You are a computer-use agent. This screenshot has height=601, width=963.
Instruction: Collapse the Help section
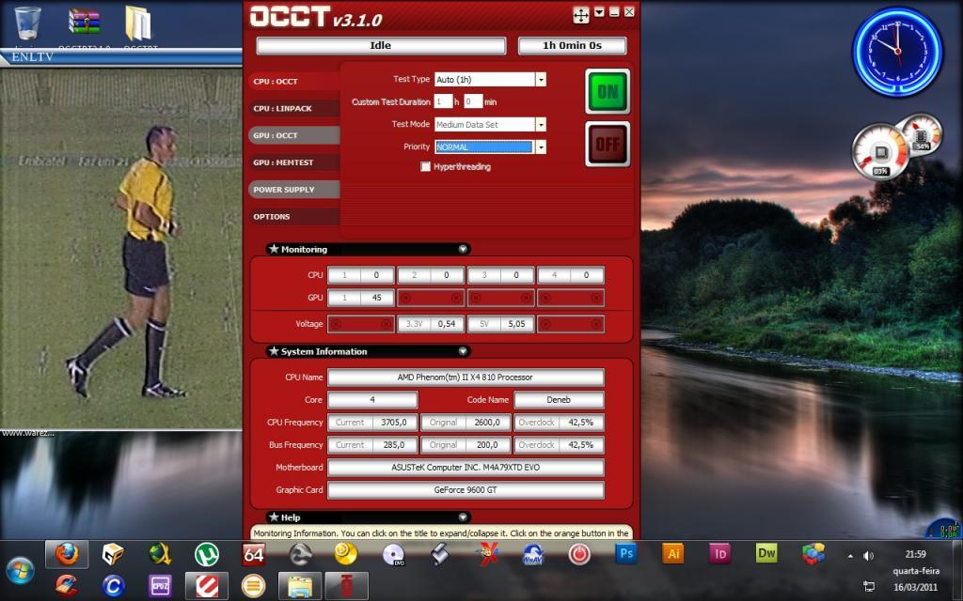[463, 517]
